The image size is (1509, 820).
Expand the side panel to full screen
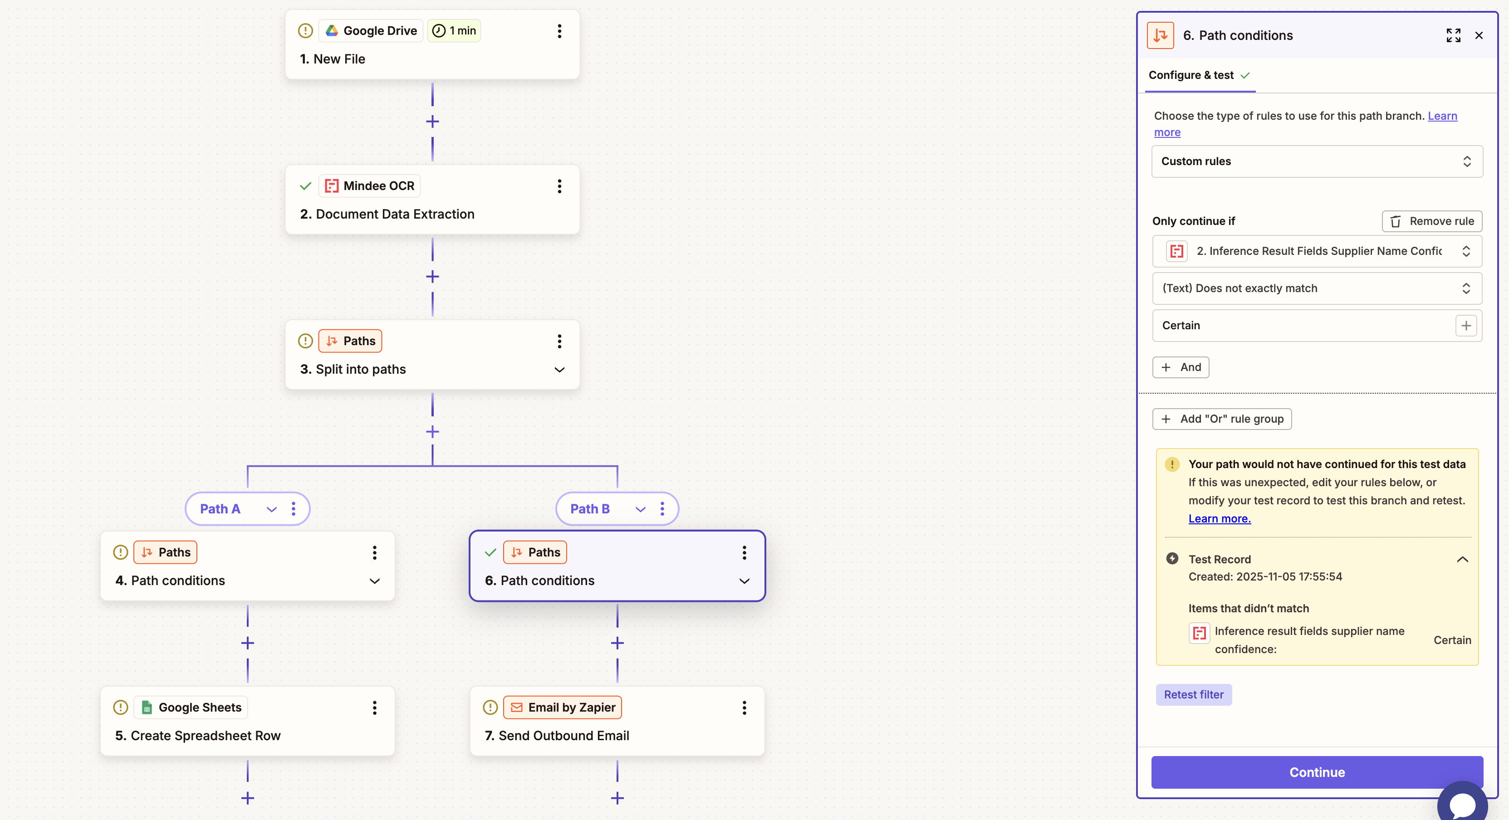(x=1453, y=36)
